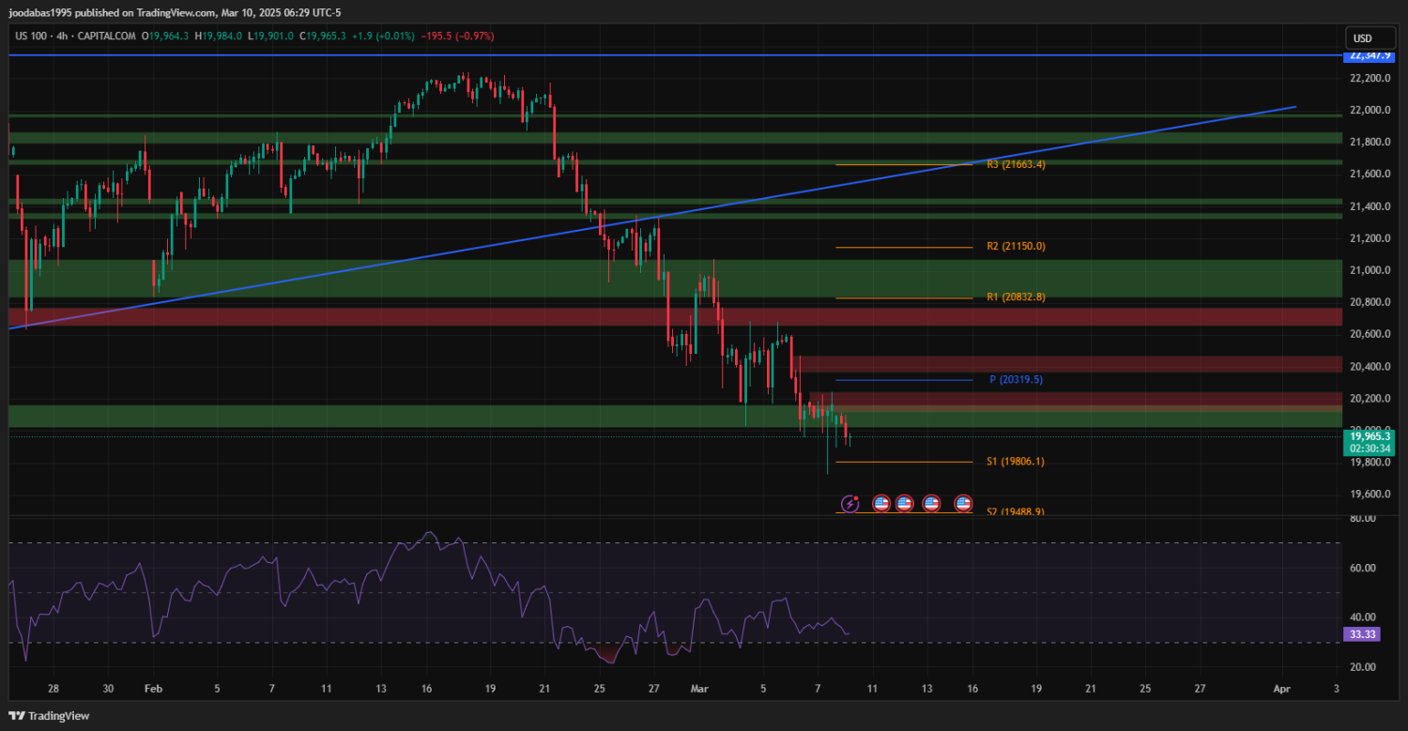
Task: Click 40.00 on the RSI scale
Action: pyautogui.click(x=1364, y=617)
